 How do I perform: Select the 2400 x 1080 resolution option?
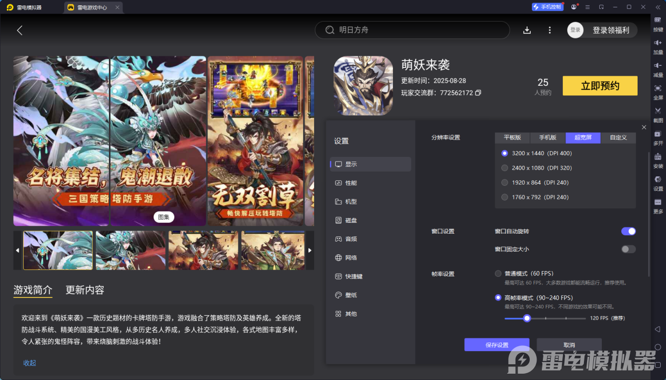pyautogui.click(x=505, y=168)
